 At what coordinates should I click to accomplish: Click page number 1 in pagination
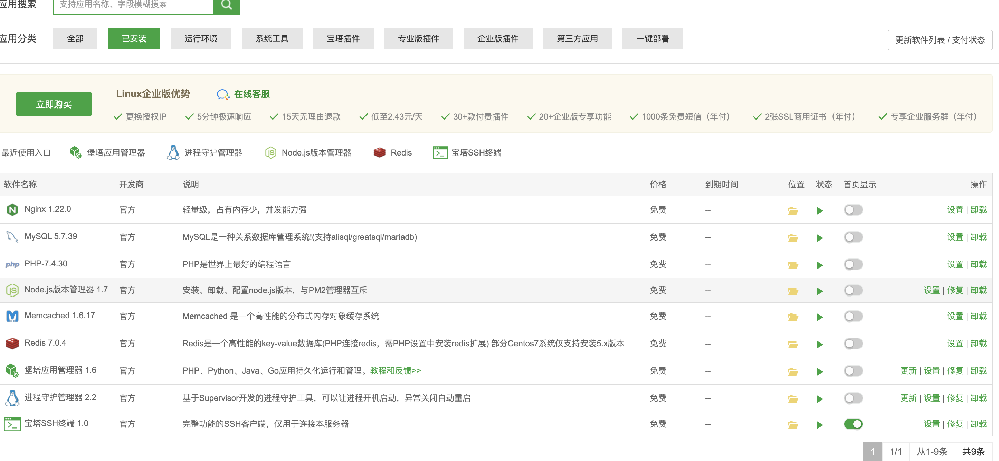(x=872, y=451)
